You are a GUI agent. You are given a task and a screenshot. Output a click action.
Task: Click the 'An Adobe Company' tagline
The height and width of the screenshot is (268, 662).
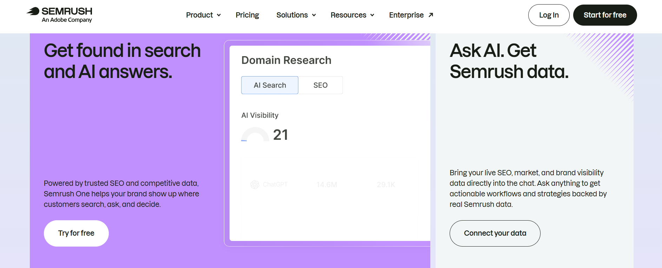tap(67, 20)
